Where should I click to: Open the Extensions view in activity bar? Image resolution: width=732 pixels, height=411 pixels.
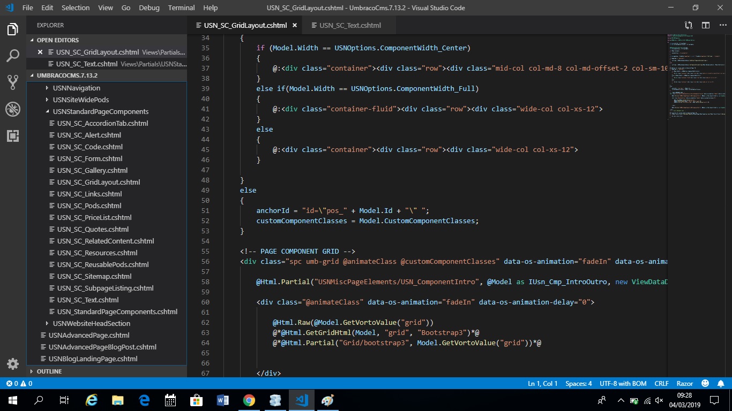click(x=13, y=135)
